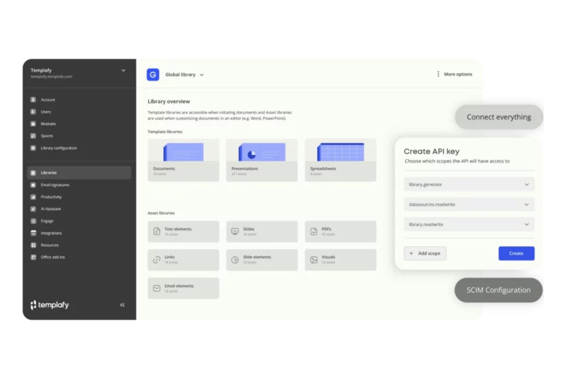This screenshot has width=564, height=376.
Task: Click the Create API key heading
Action: coord(432,151)
